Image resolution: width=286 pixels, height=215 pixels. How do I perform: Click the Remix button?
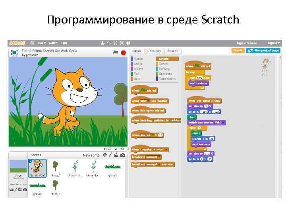coord(238,51)
